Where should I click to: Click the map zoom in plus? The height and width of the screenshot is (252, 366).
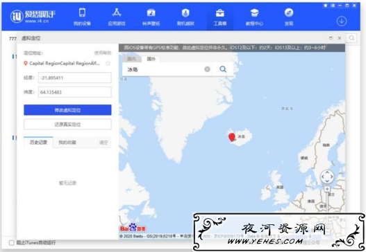point(327,189)
